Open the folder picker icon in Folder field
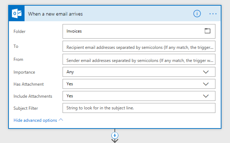 point(207,31)
